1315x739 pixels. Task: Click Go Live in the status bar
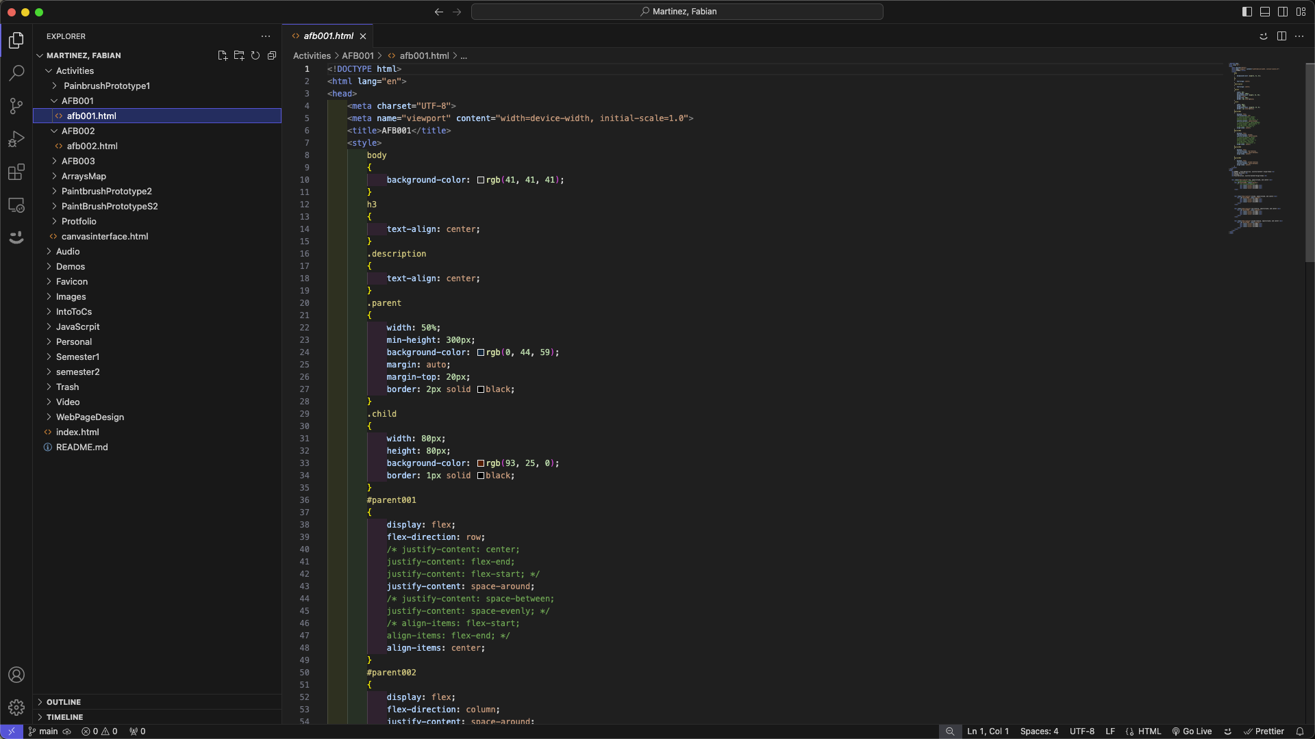point(1192,731)
